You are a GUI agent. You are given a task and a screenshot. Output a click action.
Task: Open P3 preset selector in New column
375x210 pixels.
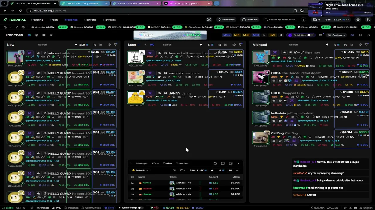[x=94, y=45]
